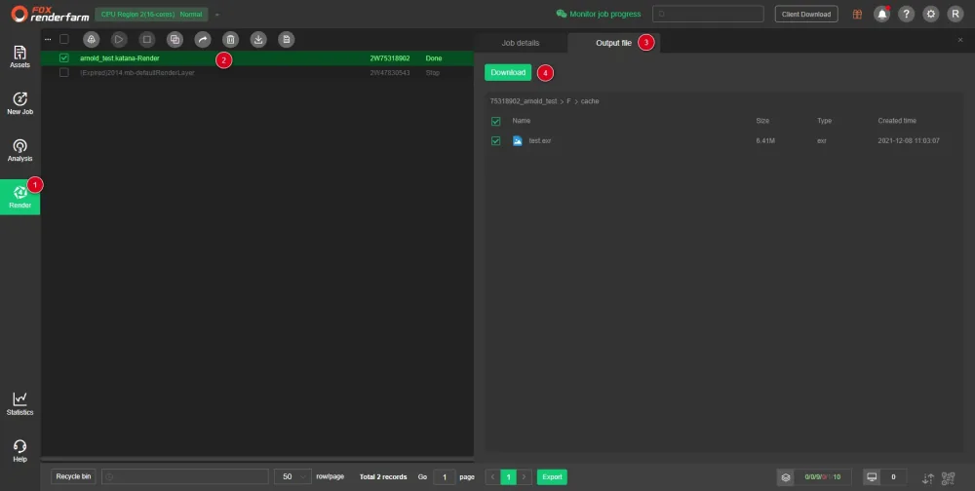Click the Recycle bin button

[x=73, y=476]
